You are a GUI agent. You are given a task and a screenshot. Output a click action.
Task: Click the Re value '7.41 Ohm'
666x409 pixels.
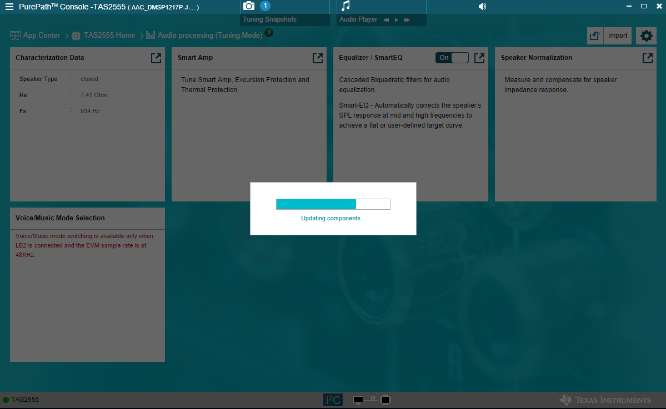pos(93,95)
